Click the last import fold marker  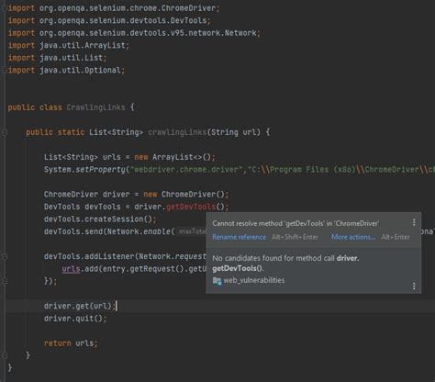click(5, 70)
